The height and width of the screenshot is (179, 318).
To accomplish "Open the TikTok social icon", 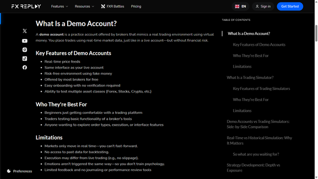I will [24, 59].
